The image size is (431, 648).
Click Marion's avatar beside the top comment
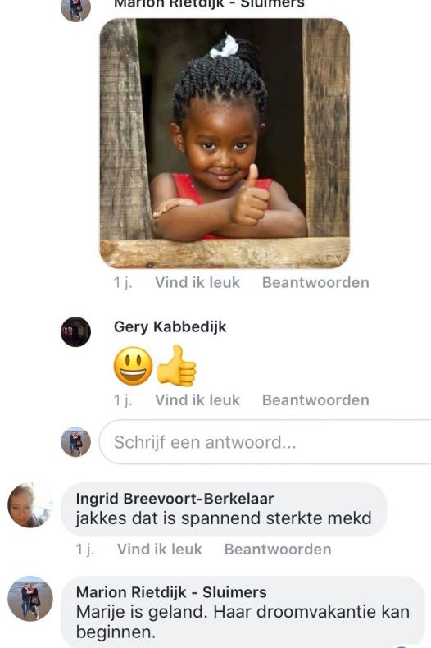pyautogui.click(x=75, y=8)
